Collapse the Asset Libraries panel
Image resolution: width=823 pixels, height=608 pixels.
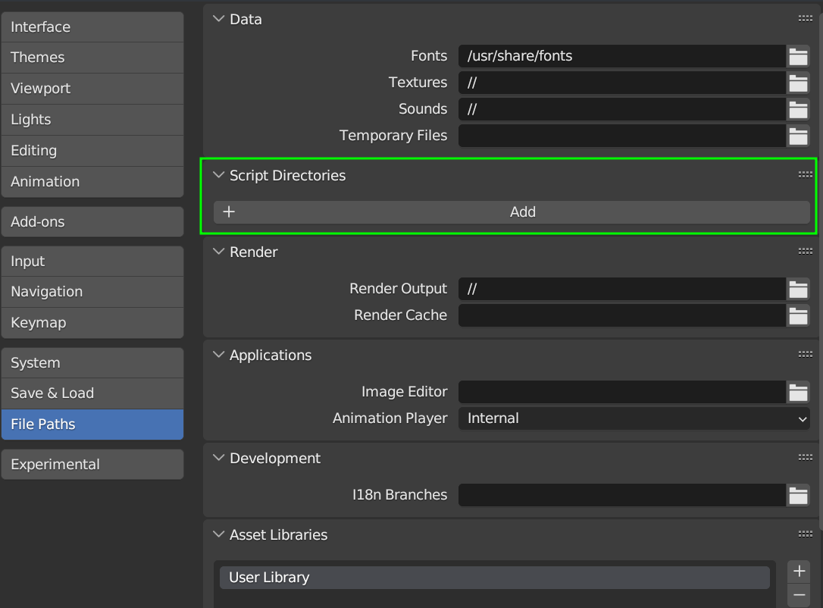click(x=219, y=534)
